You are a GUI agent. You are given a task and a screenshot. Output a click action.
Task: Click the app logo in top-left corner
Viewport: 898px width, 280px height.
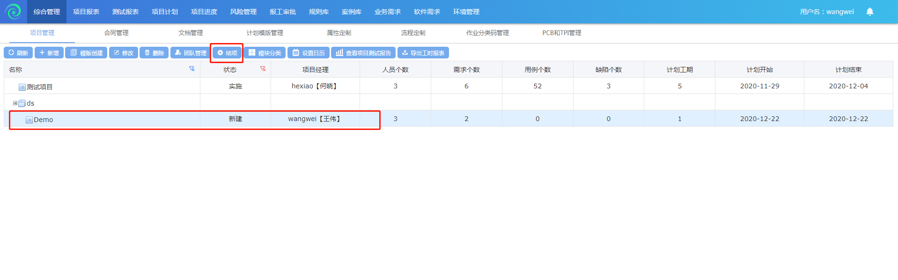tap(13, 12)
